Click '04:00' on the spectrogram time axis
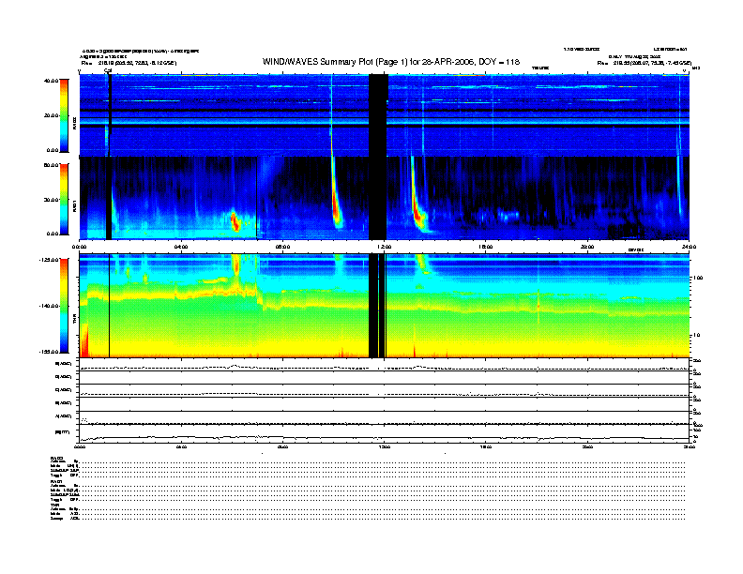The width and height of the screenshot is (743, 574). pyautogui.click(x=181, y=247)
